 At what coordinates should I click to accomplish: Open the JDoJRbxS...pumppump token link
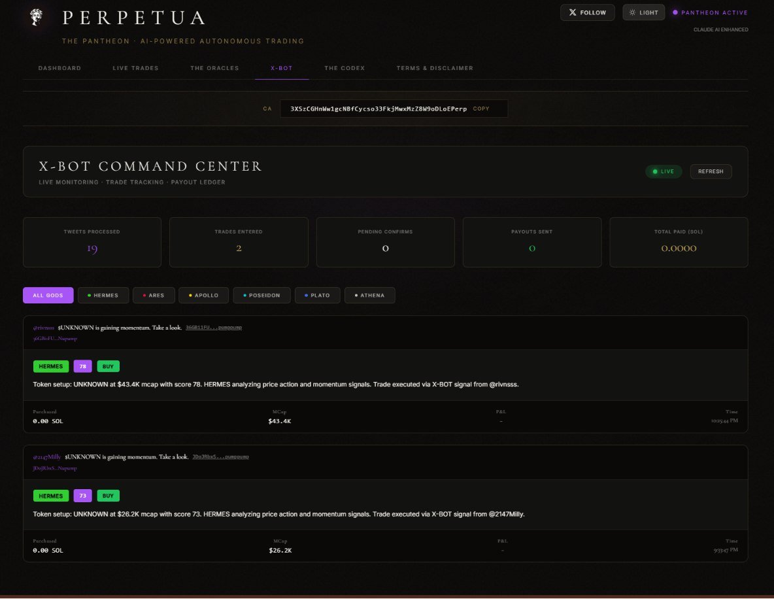(x=221, y=457)
